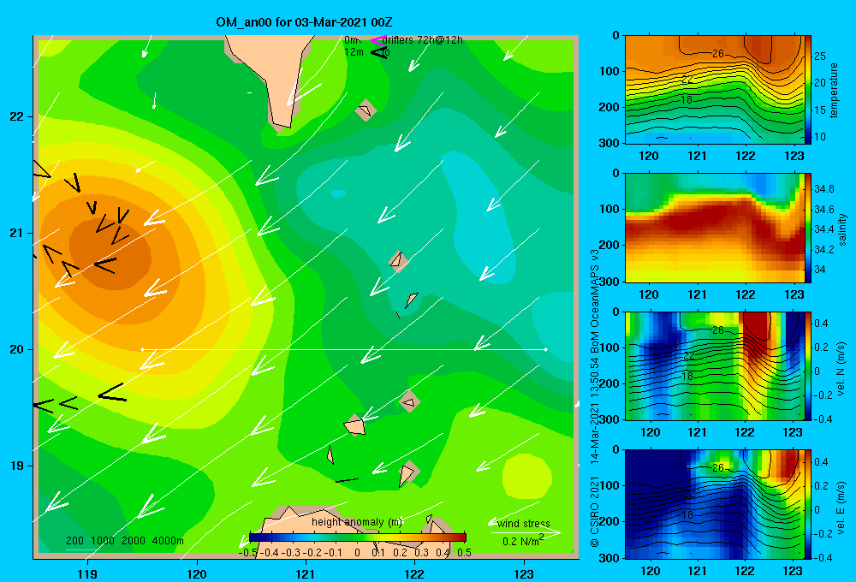Click the "-0.5" tick under height anomaly bar
This screenshot has height=582, width=856.
tap(248, 553)
